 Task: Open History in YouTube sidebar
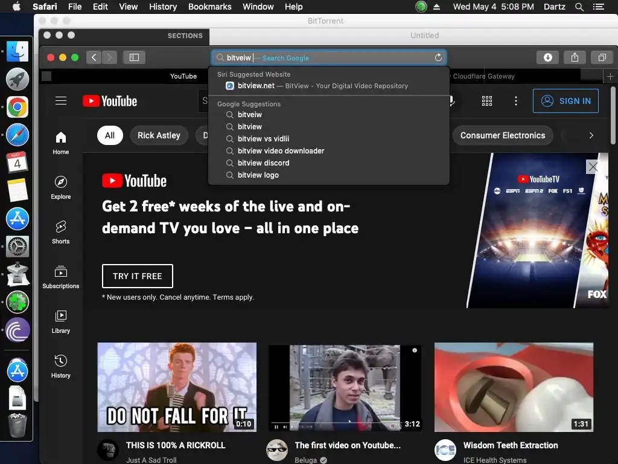(61, 367)
